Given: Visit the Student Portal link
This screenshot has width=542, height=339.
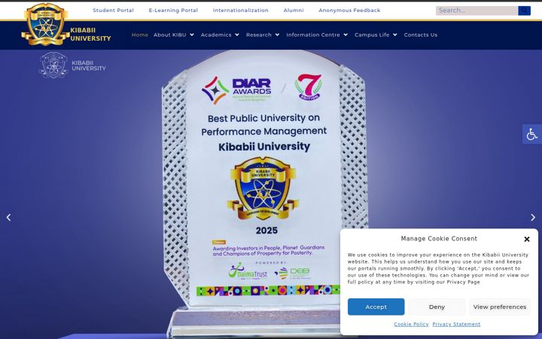Looking at the screenshot, I should click(113, 11).
